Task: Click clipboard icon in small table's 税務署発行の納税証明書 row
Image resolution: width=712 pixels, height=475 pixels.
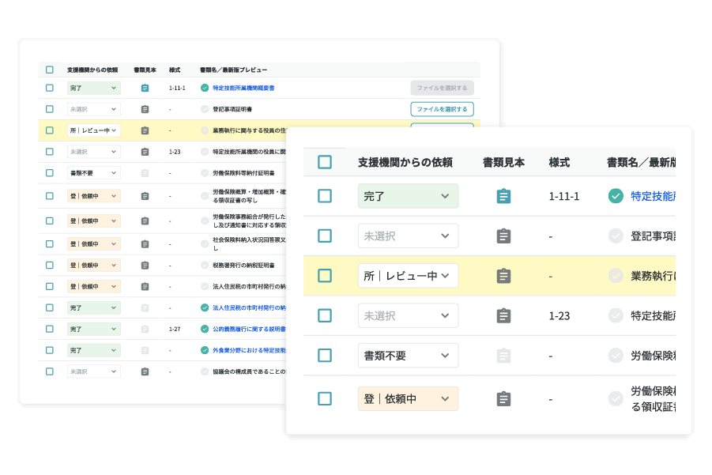Action: coord(145,266)
